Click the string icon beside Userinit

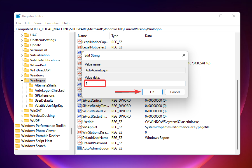coord(80,122)
